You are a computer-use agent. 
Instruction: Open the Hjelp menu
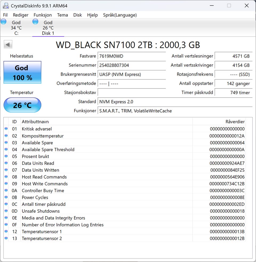click(92, 15)
